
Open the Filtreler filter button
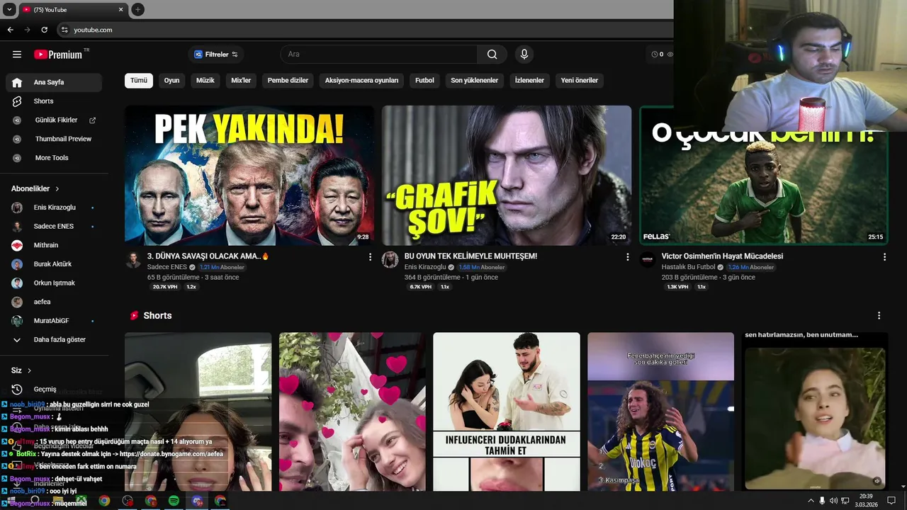coord(216,55)
